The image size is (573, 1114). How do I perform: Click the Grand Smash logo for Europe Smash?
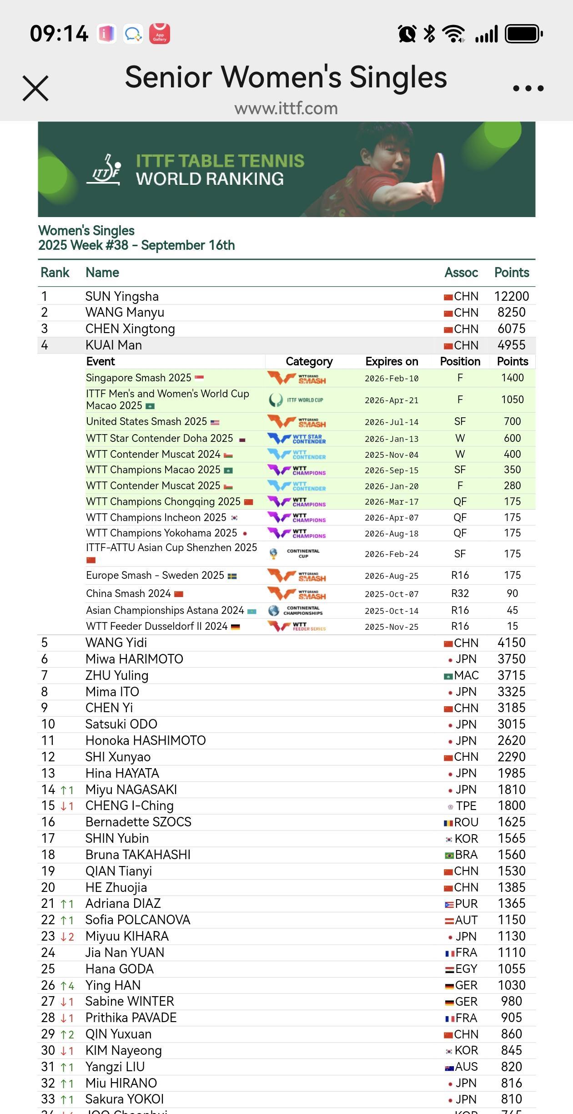pos(297,576)
